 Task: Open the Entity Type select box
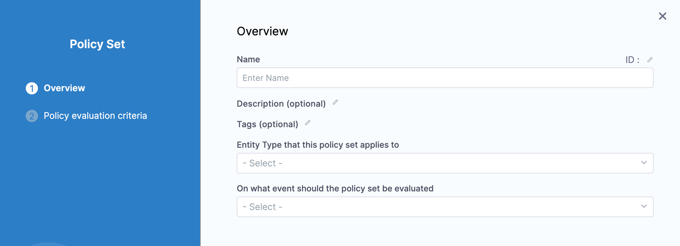pos(445,163)
